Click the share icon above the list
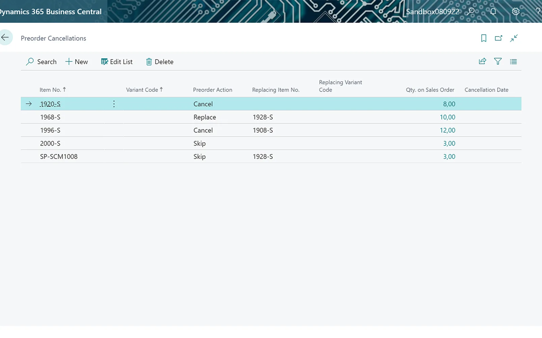 click(x=482, y=61)
